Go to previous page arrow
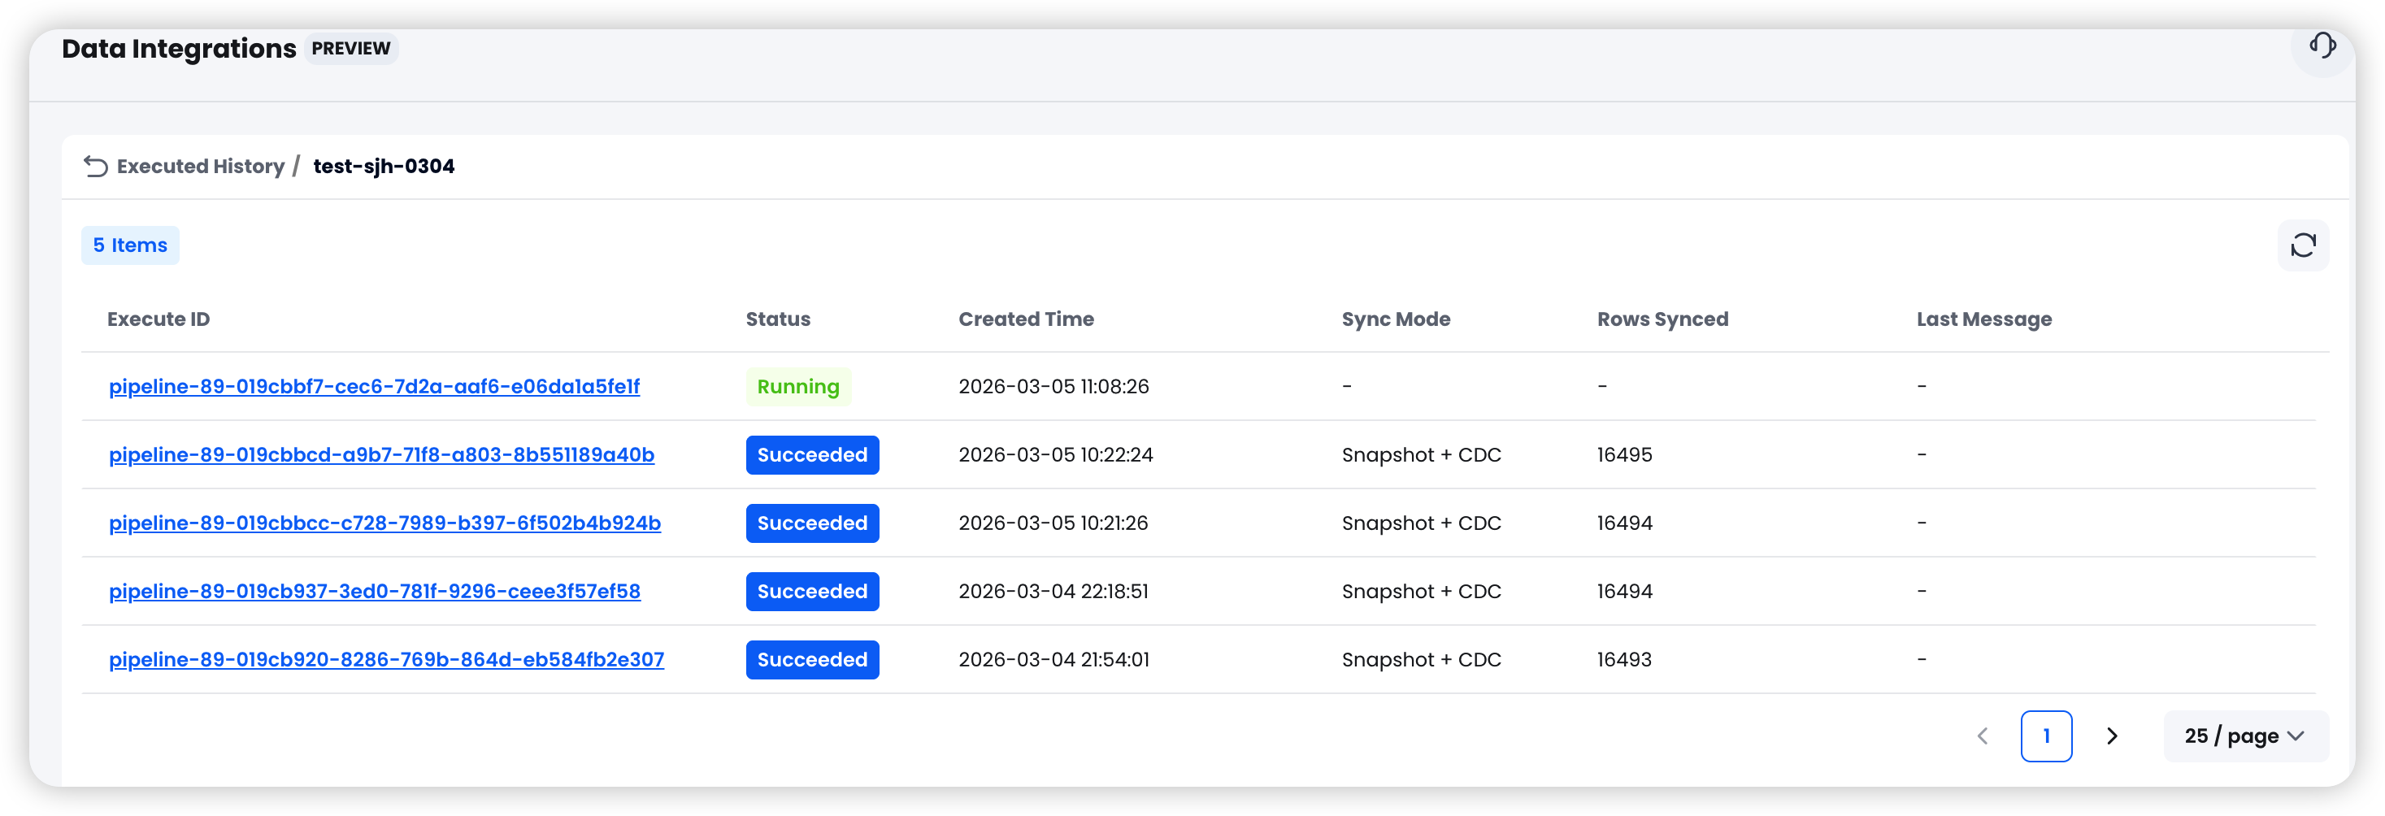 point(1983,736)
